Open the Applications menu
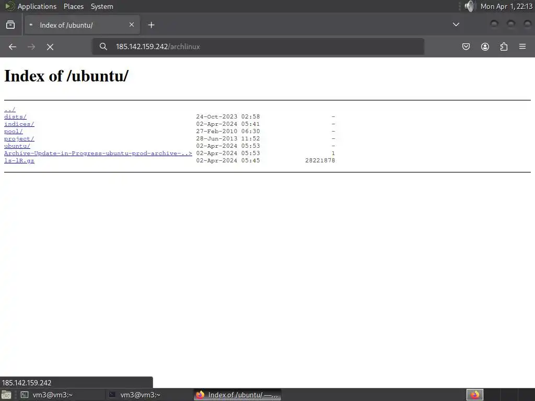 [x=37, y=6]
